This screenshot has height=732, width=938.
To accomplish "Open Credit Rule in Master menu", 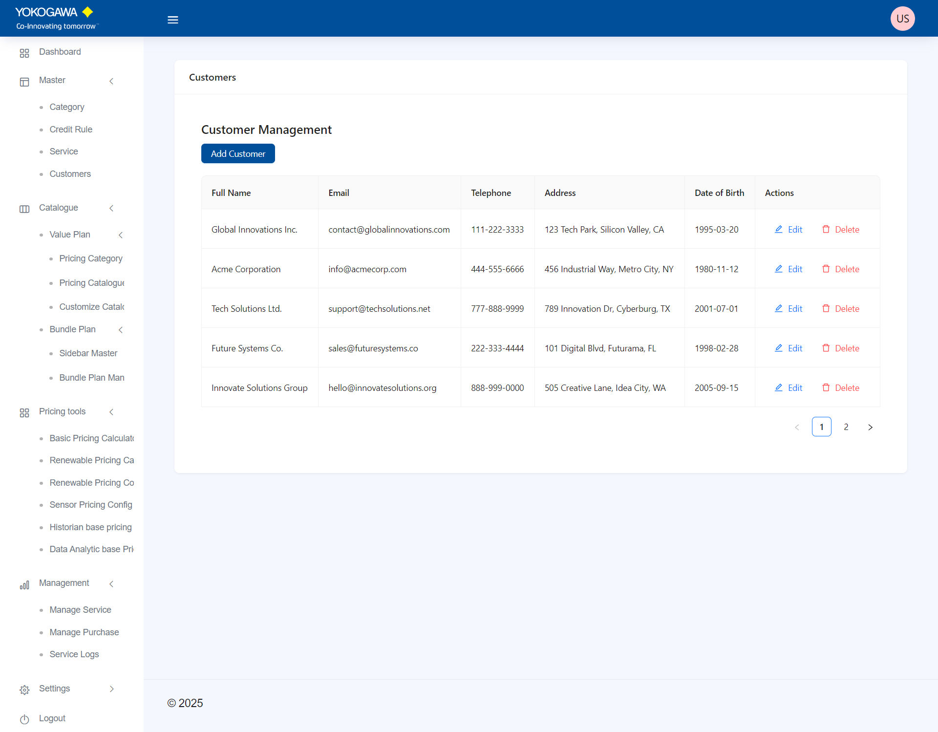I will pos(71,129).
